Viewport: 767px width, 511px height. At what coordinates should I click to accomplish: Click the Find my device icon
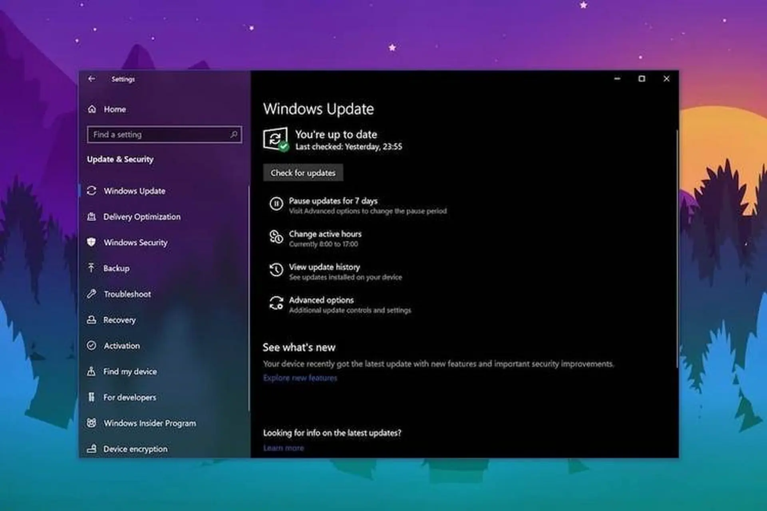click(x=91, y=371)
